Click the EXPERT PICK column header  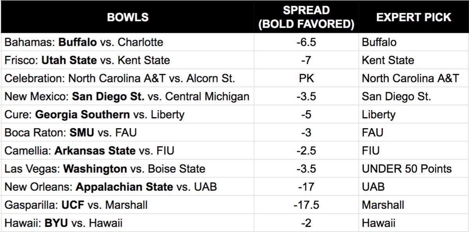[x=414, y=17]
